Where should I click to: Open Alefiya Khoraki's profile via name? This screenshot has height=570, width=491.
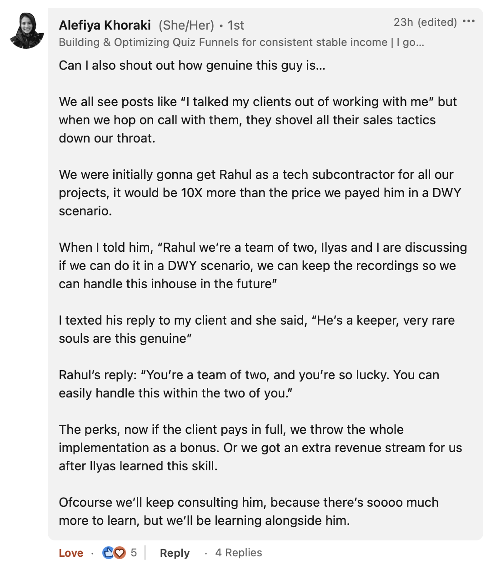tap(105, 25)
